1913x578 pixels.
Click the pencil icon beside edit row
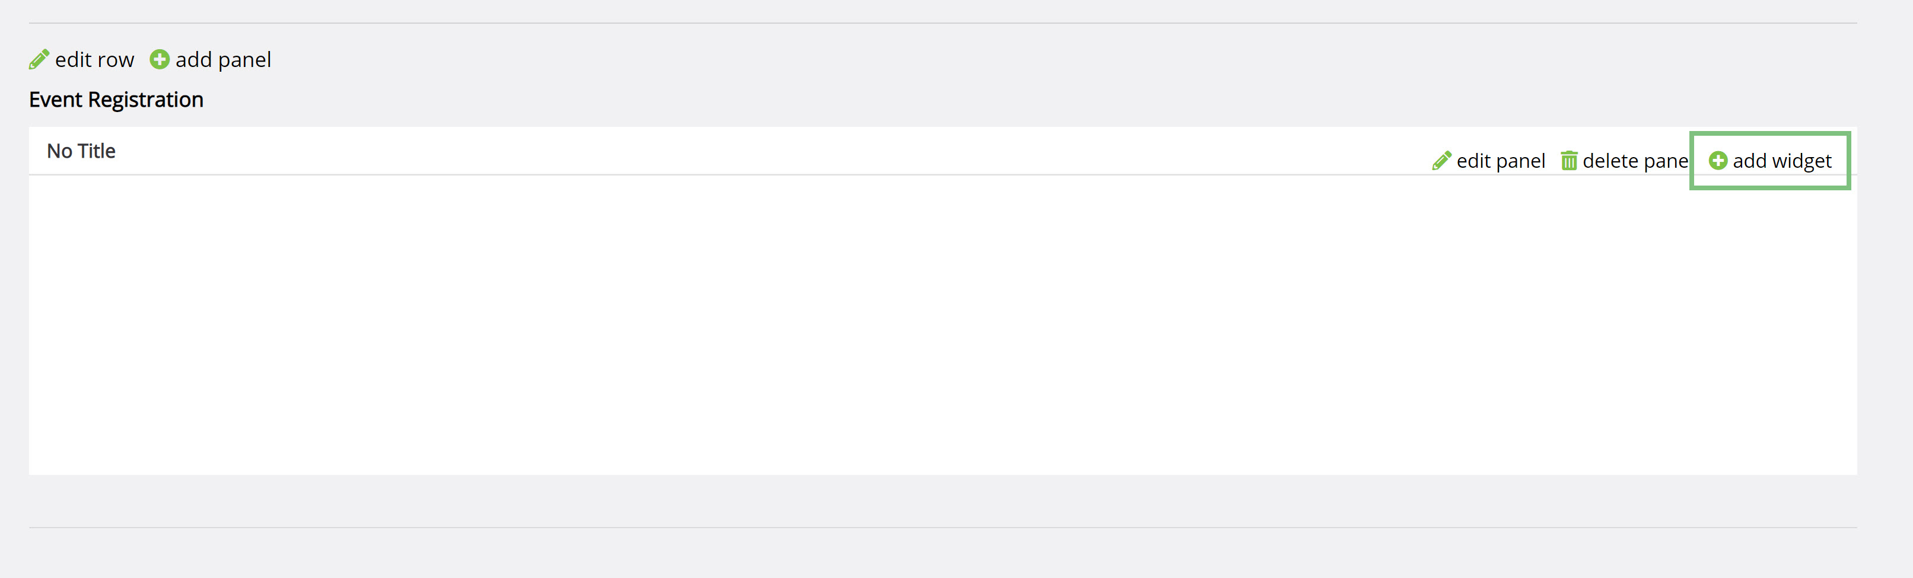(x=39, y=59)
